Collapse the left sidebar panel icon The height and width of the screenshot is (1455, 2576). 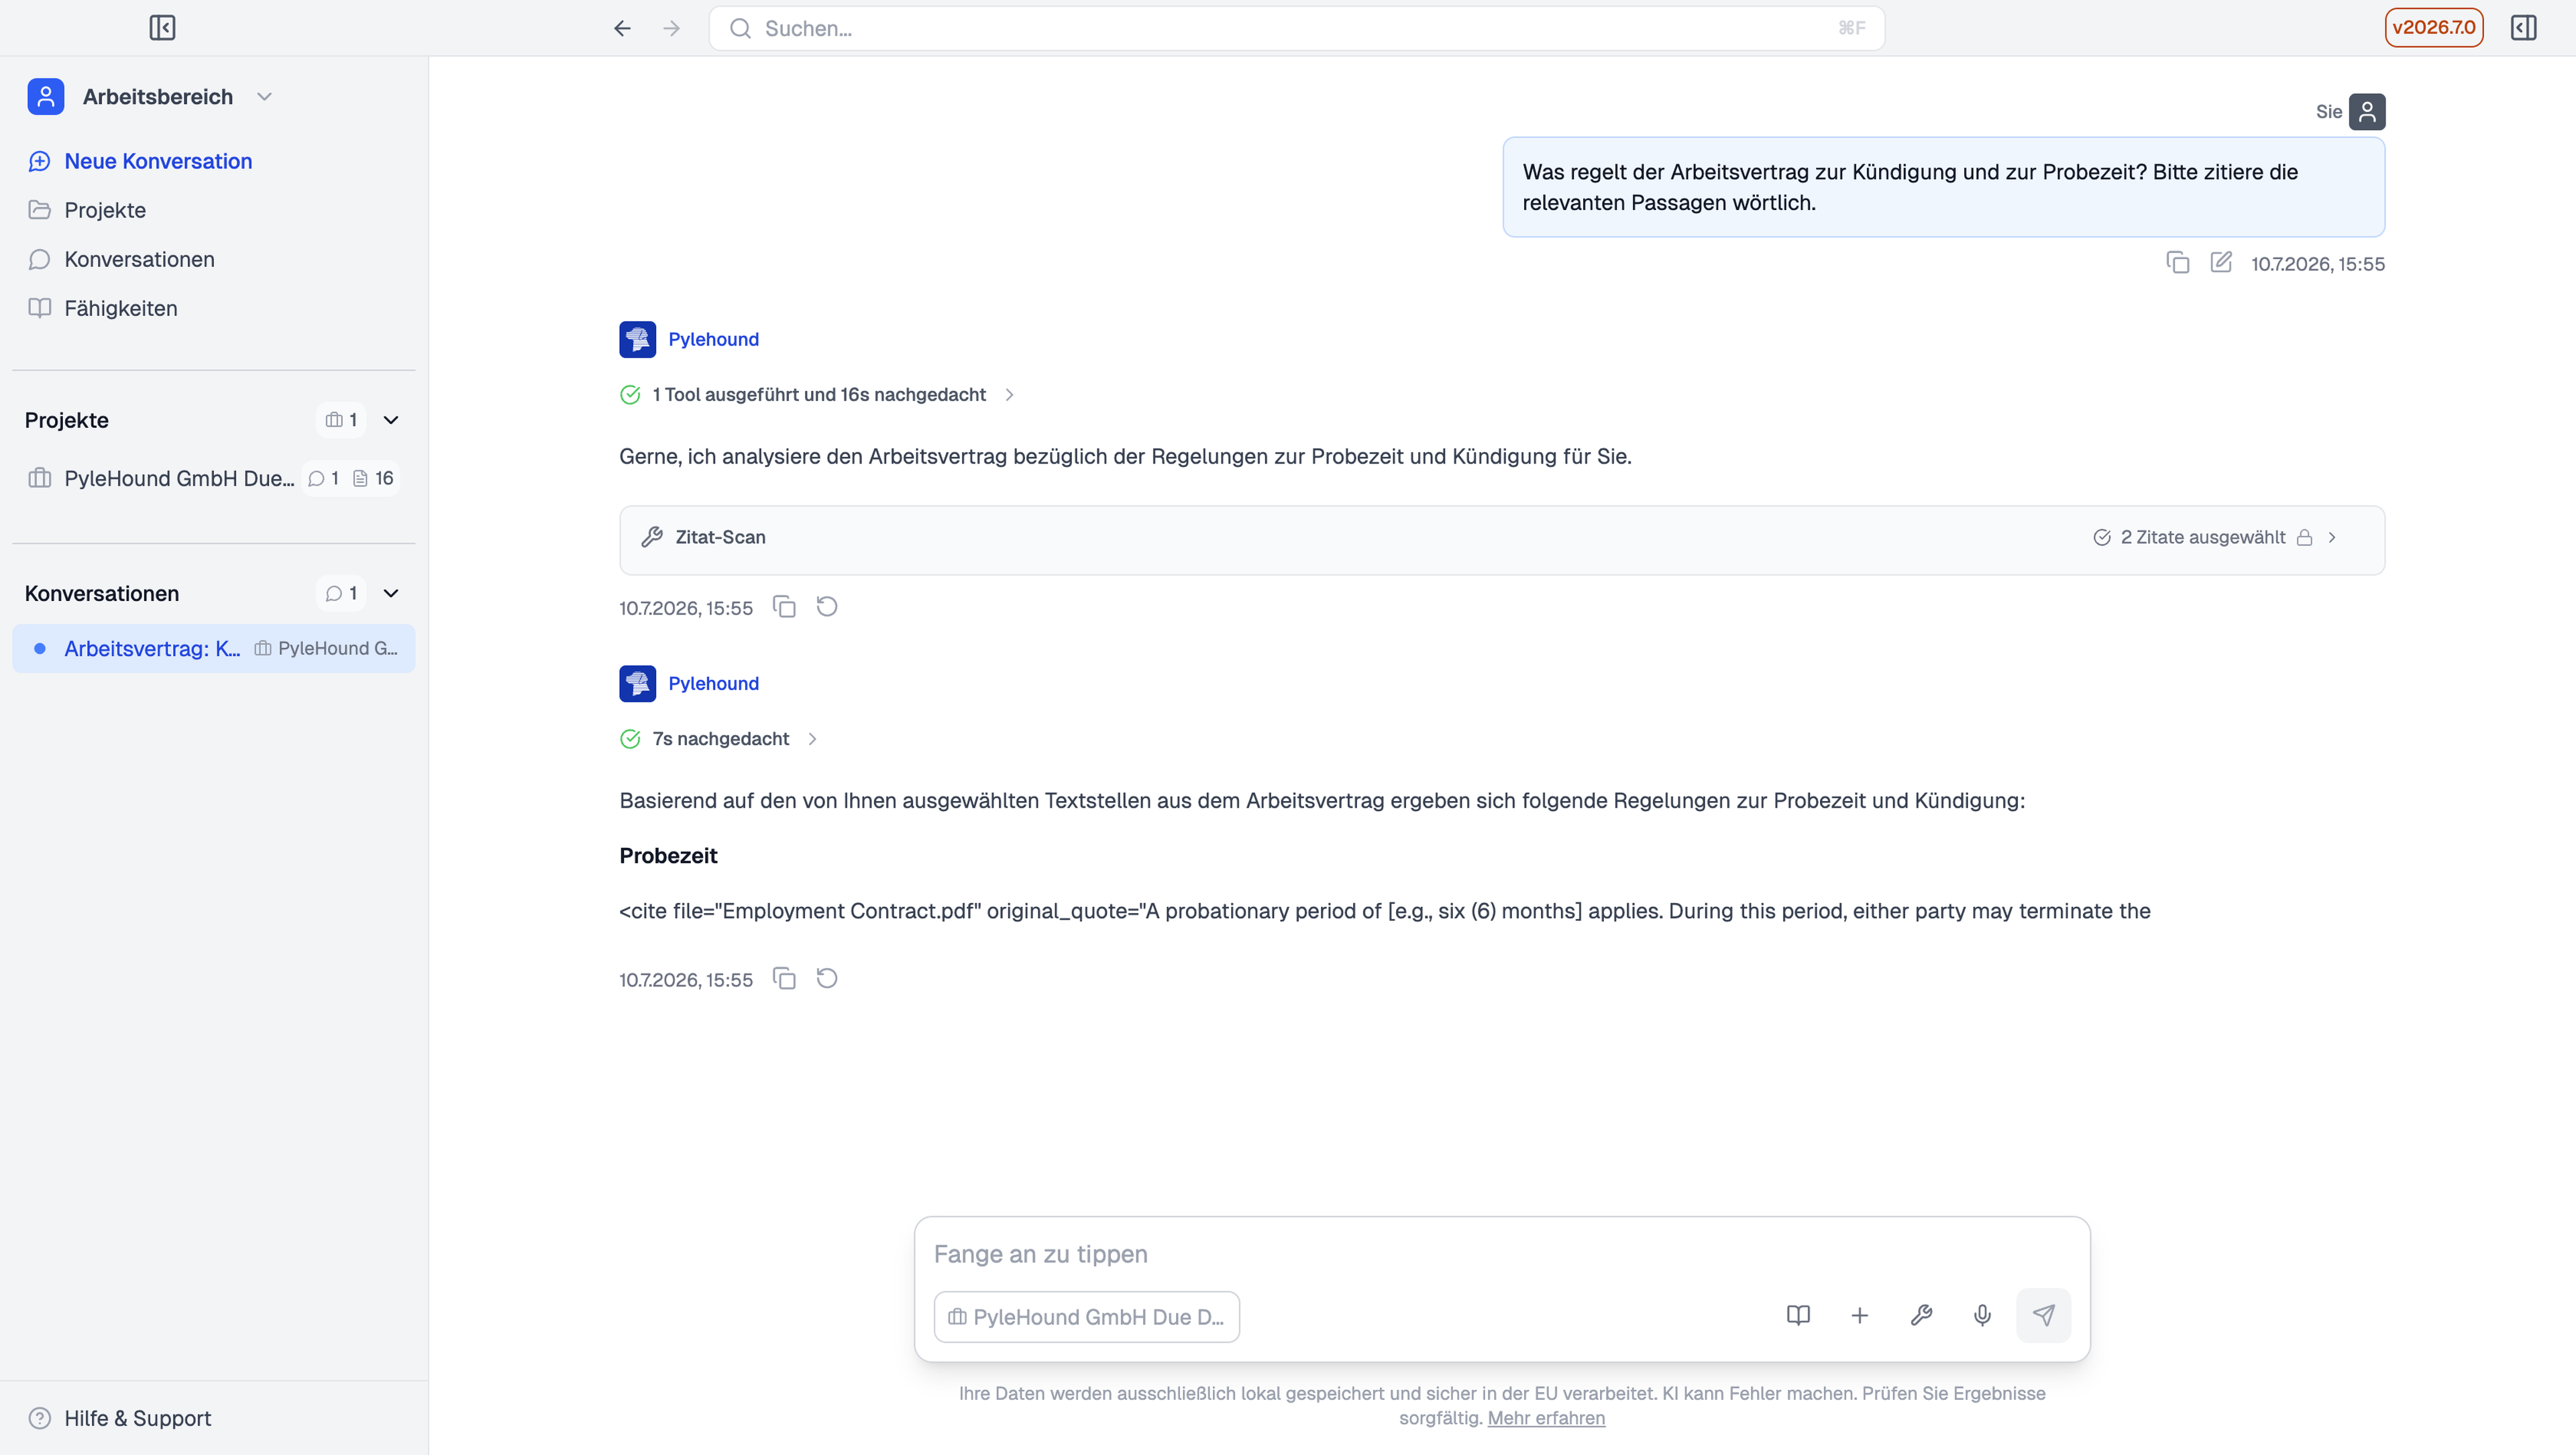tap(162, 28)
